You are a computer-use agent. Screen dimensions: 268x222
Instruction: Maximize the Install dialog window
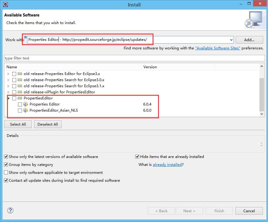[249, 3]
